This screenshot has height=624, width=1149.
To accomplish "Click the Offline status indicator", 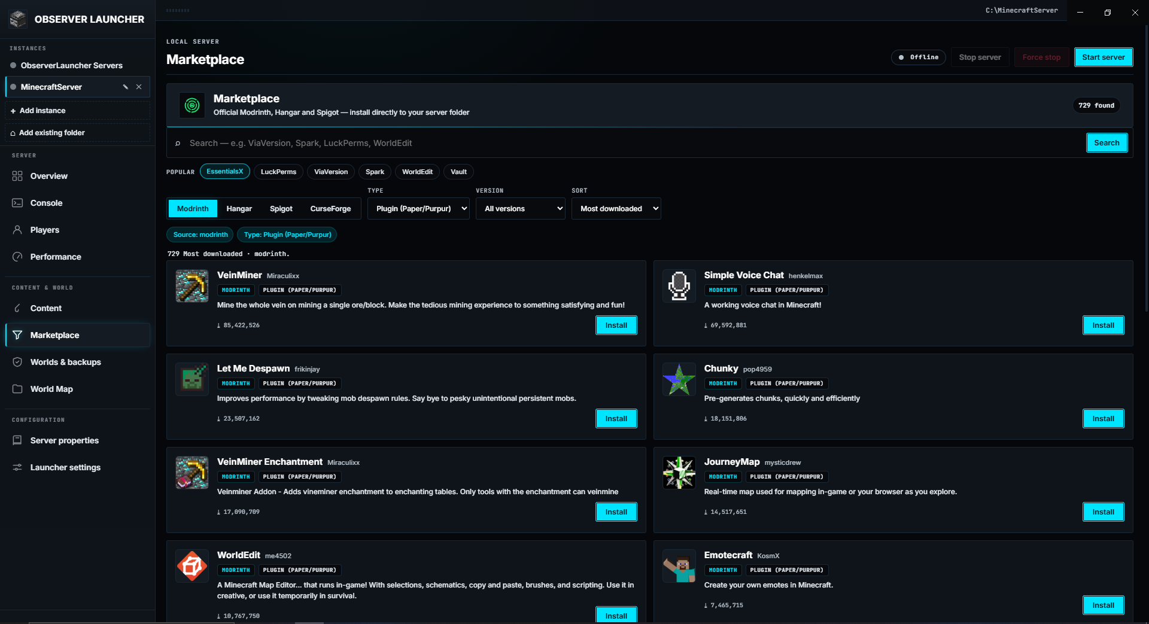I will click(919, 57).
